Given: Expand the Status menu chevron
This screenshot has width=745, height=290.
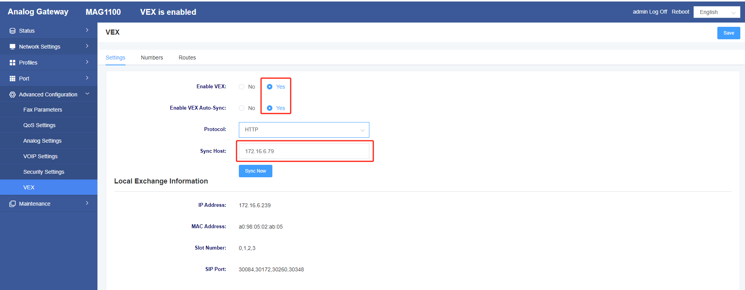Looking at the screenshot, I should pyautogui.click(x=87, y=30).
